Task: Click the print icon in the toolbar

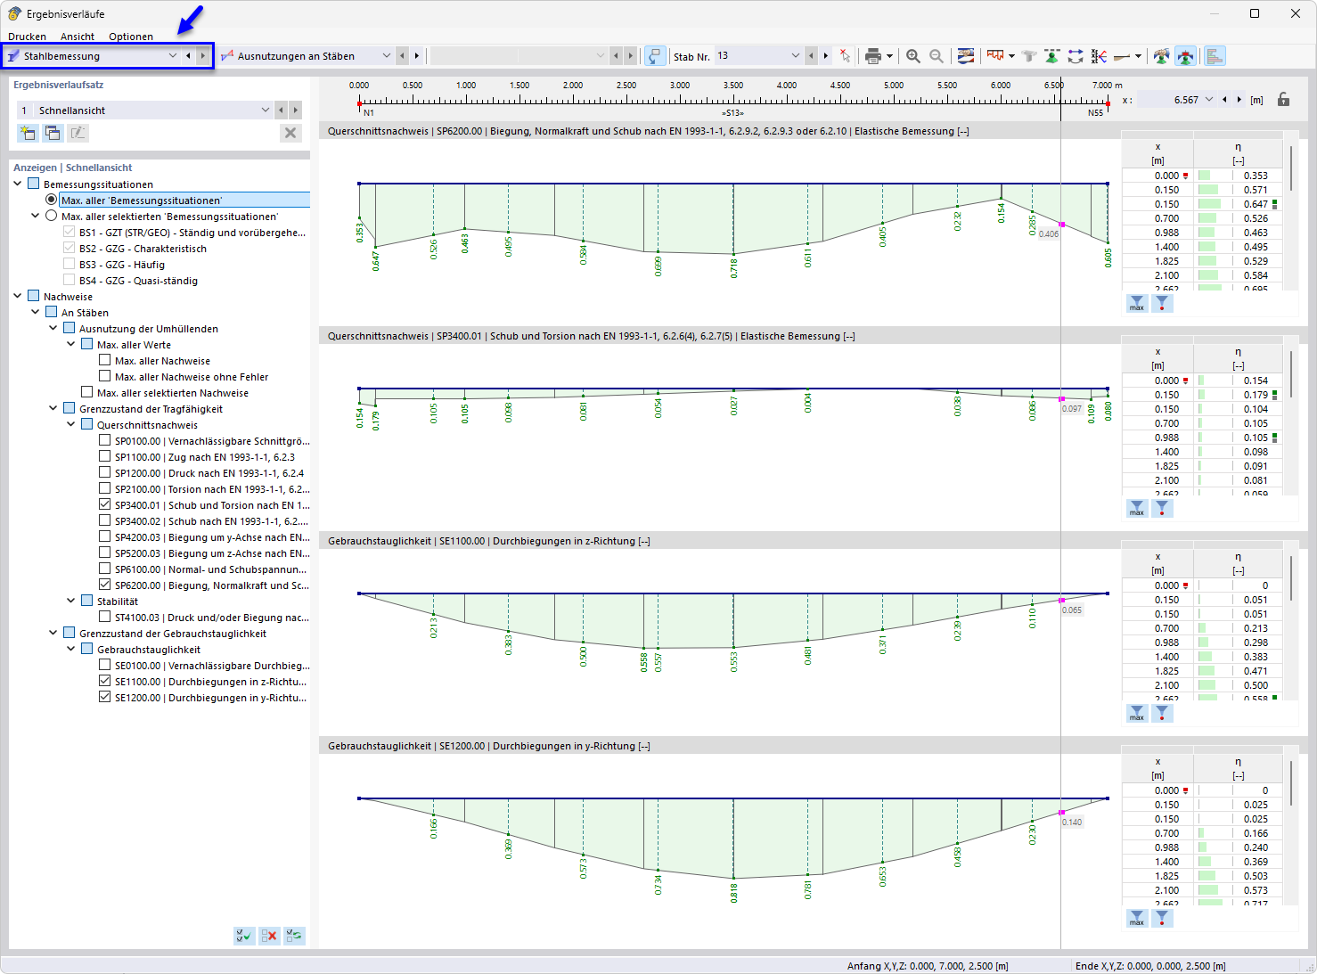Action: pos(872,56)
